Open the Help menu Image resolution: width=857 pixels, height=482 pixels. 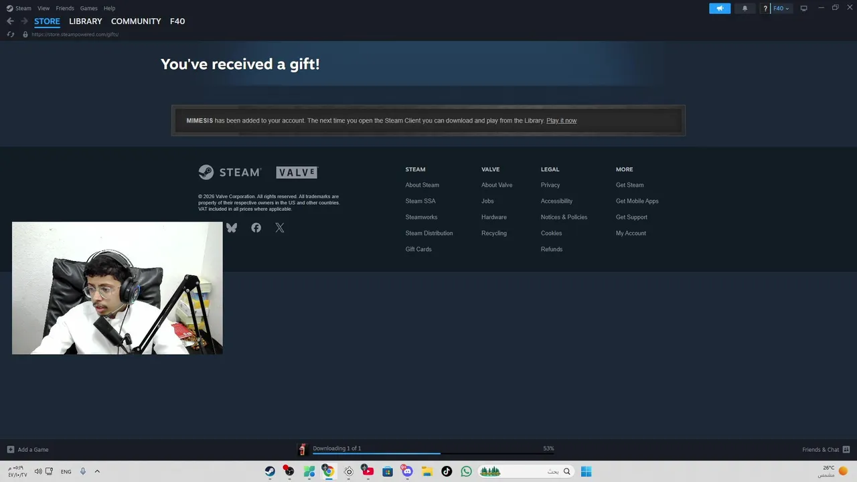point(109,8)
